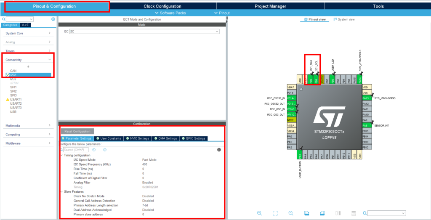
Task: Click the USART1 warning triangle icon
Action: 8,99
